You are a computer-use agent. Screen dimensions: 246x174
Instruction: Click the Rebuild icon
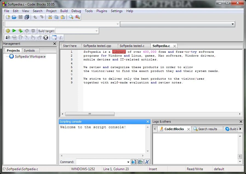click(x=27, y=31)
